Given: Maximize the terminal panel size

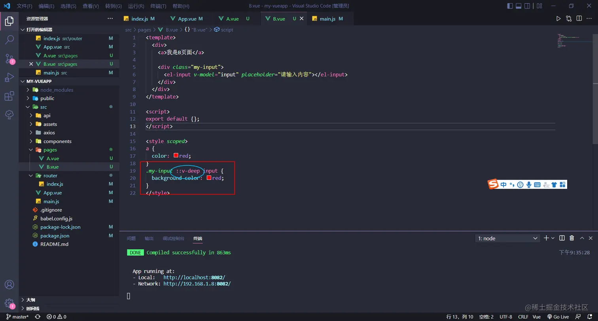Looking at the screenshot, I should (x=582, y=238).
